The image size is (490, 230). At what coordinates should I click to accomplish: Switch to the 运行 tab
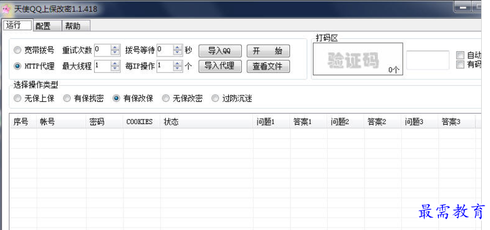tap(18, 25)
